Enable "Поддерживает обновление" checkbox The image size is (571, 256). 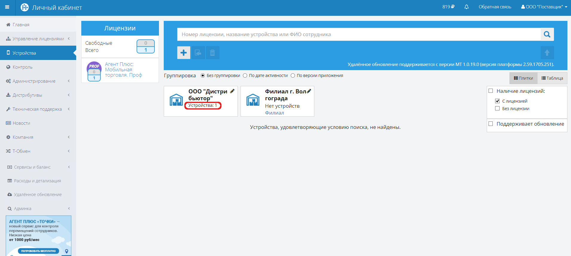(491, 124)
